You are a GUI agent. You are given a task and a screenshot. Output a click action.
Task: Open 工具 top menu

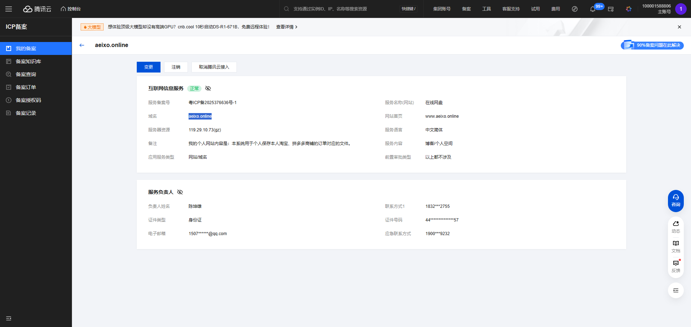[487, 9]
